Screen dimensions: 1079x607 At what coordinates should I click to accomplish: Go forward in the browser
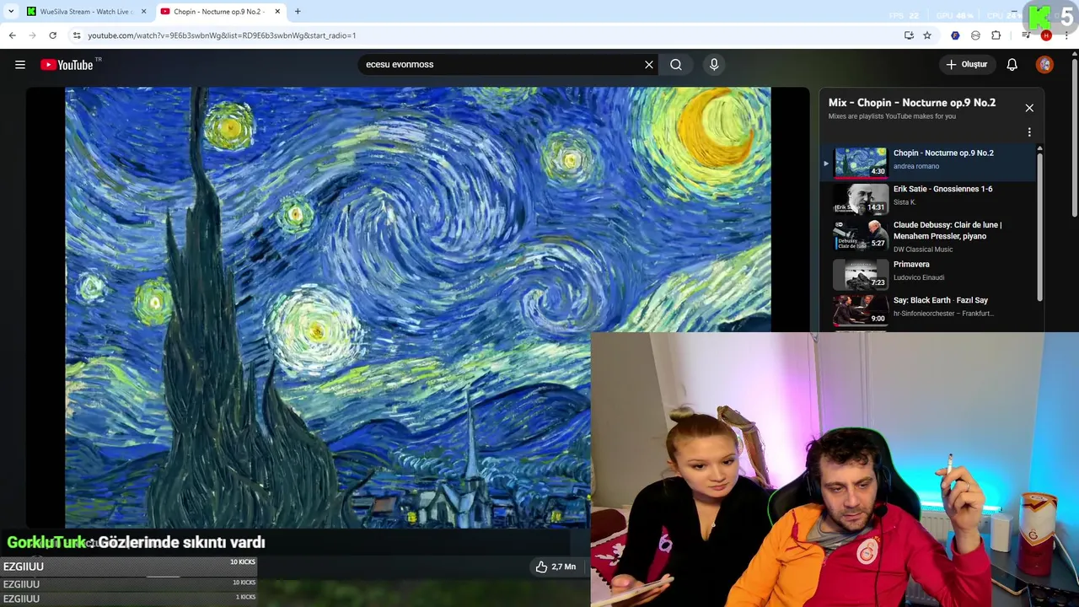[32, 35]
